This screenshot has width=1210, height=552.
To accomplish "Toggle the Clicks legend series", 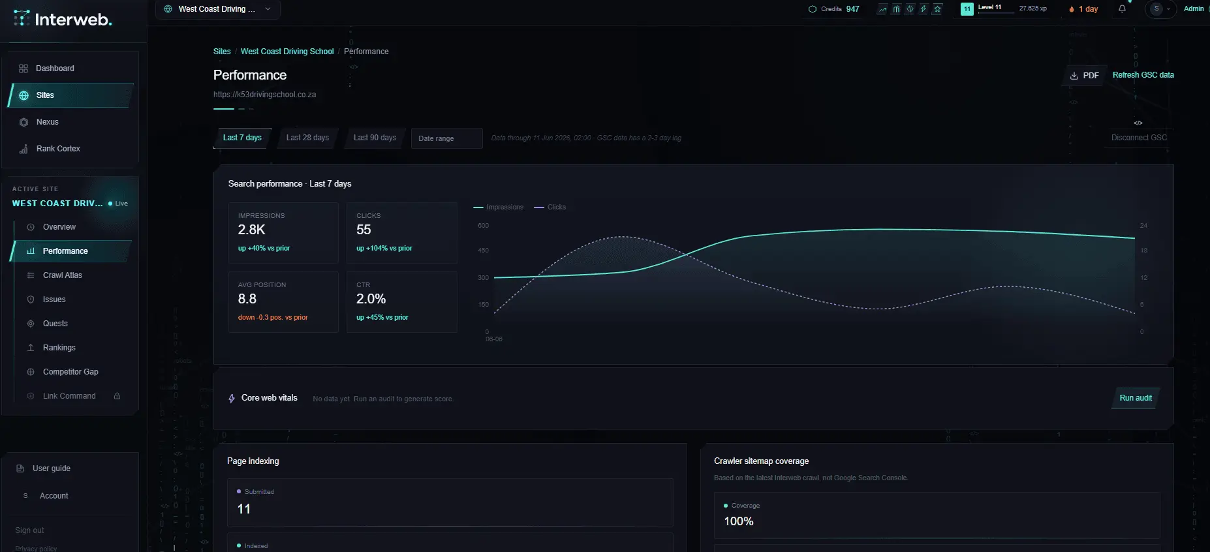I will pyautogui.click(x=550, y=207).
